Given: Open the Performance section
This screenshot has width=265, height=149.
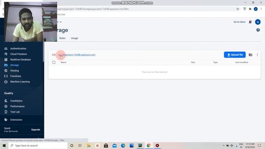Looking at the screenshot, I should tap(17, 106).
